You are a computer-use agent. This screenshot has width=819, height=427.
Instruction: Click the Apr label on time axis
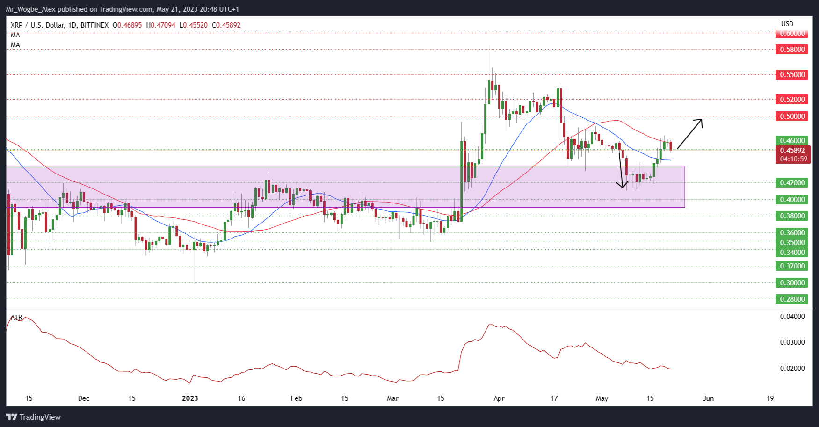(x=499, y=398)
